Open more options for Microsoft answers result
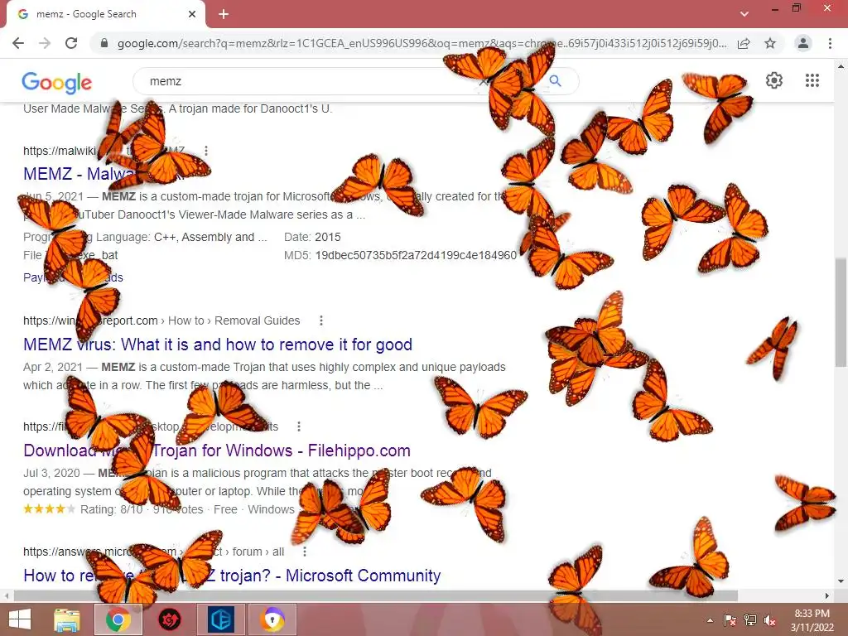 pos(305,552)
